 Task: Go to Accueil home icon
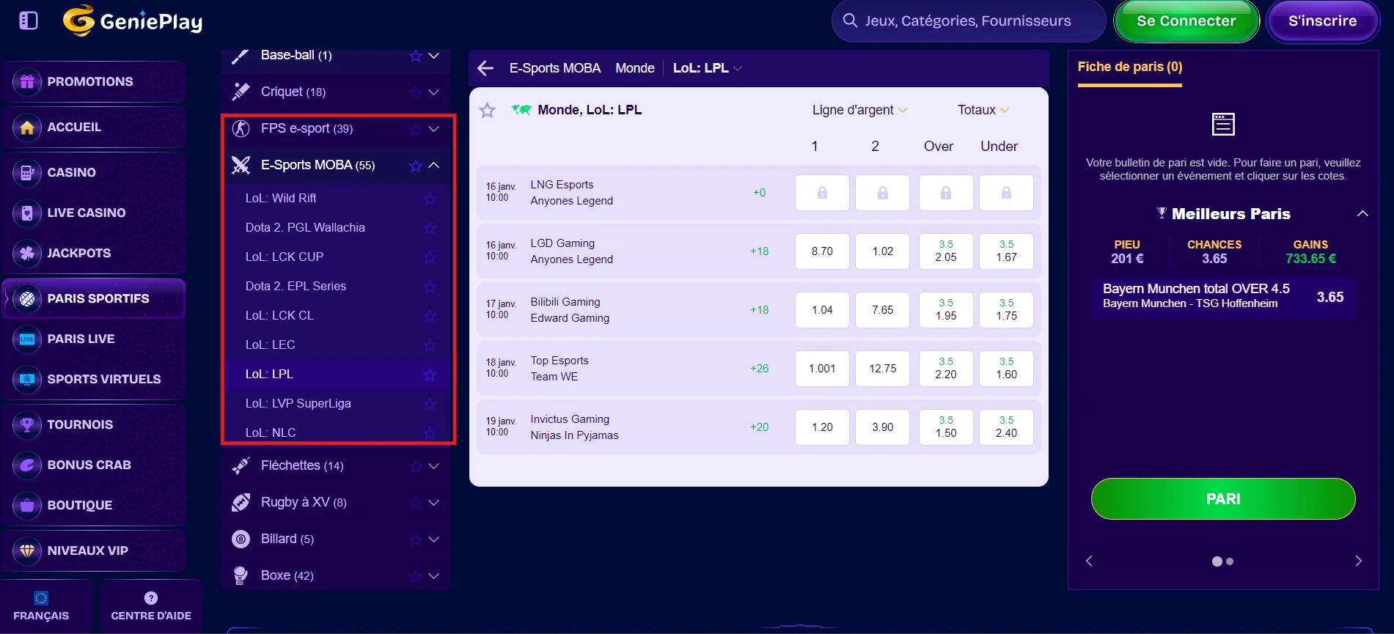[x=27, y=127]
